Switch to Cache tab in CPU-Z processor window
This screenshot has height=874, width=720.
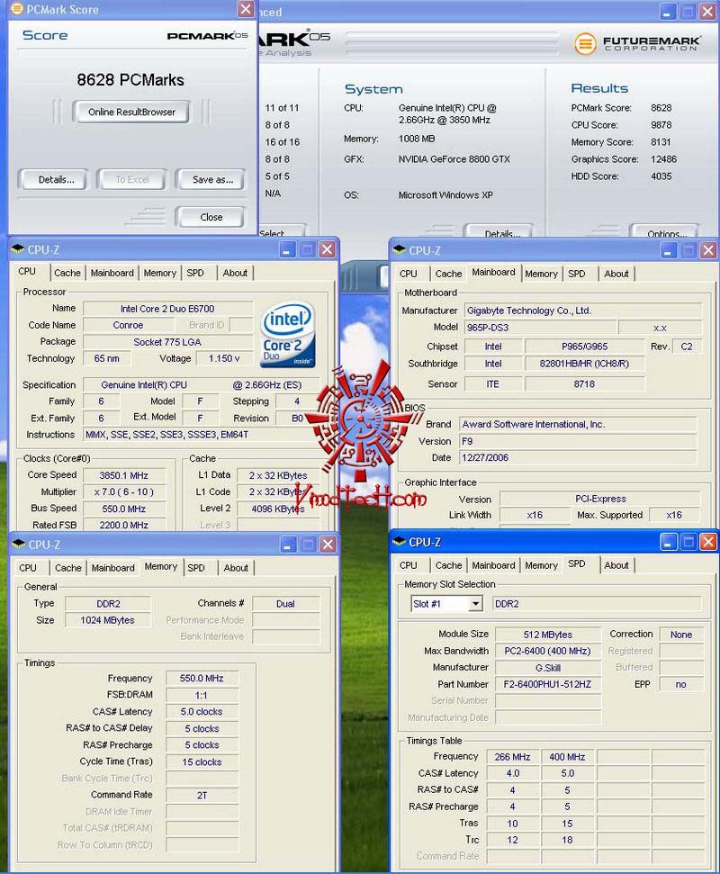pyautogui.click(x=67, y=273)
